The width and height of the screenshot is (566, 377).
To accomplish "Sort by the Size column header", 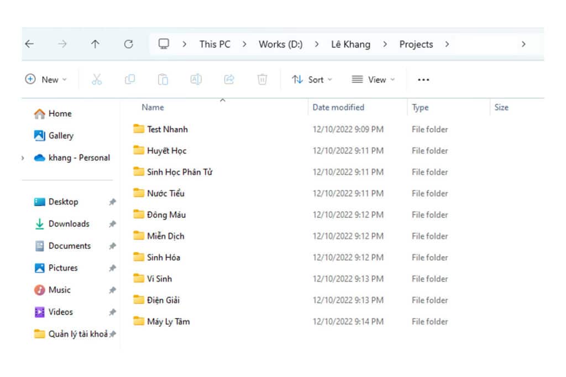I will (x=501, y=108).
